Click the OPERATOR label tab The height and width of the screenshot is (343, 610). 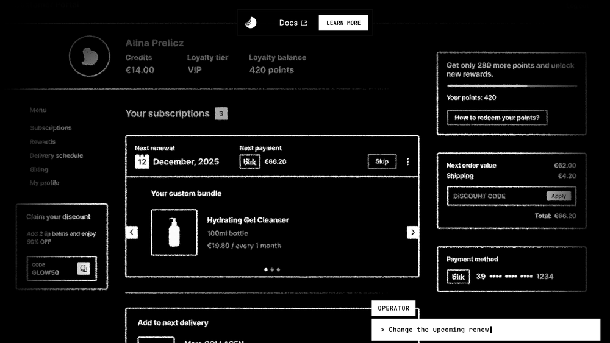[x=393, y=308]
